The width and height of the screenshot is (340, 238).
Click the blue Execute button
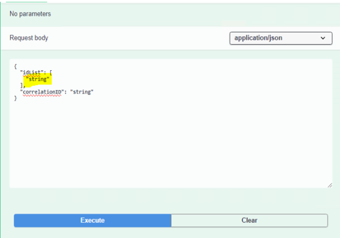92,220
